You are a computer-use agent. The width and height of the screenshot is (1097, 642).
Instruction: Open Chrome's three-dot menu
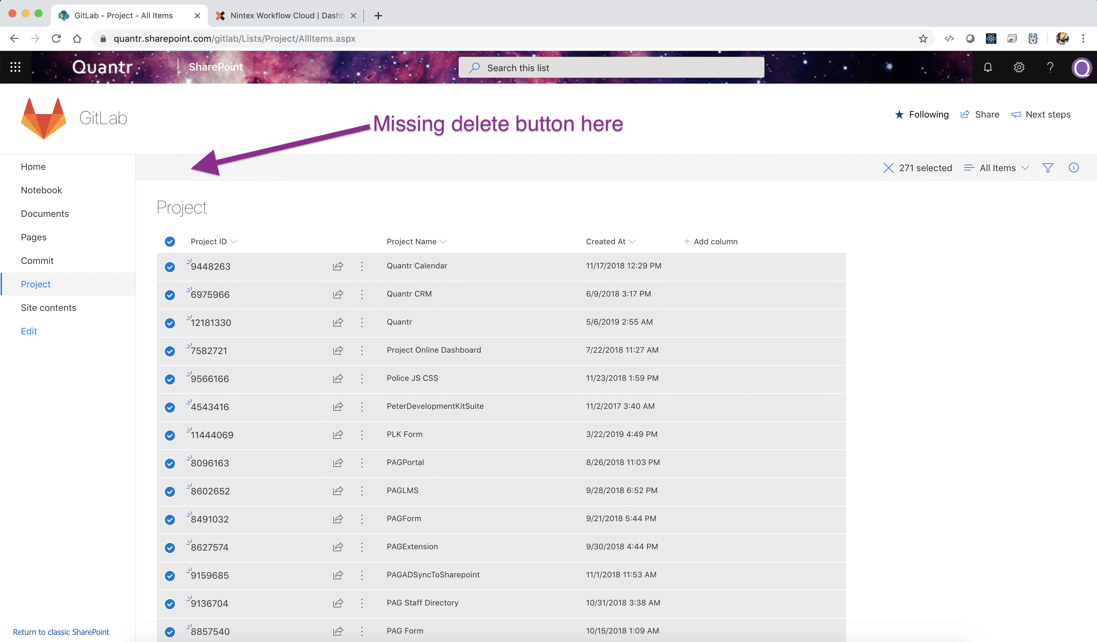[x=1083, y=39]
